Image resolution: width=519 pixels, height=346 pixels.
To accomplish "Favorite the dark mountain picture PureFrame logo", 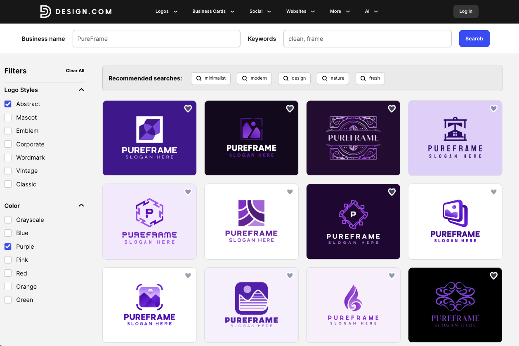I will pos(290,108).
